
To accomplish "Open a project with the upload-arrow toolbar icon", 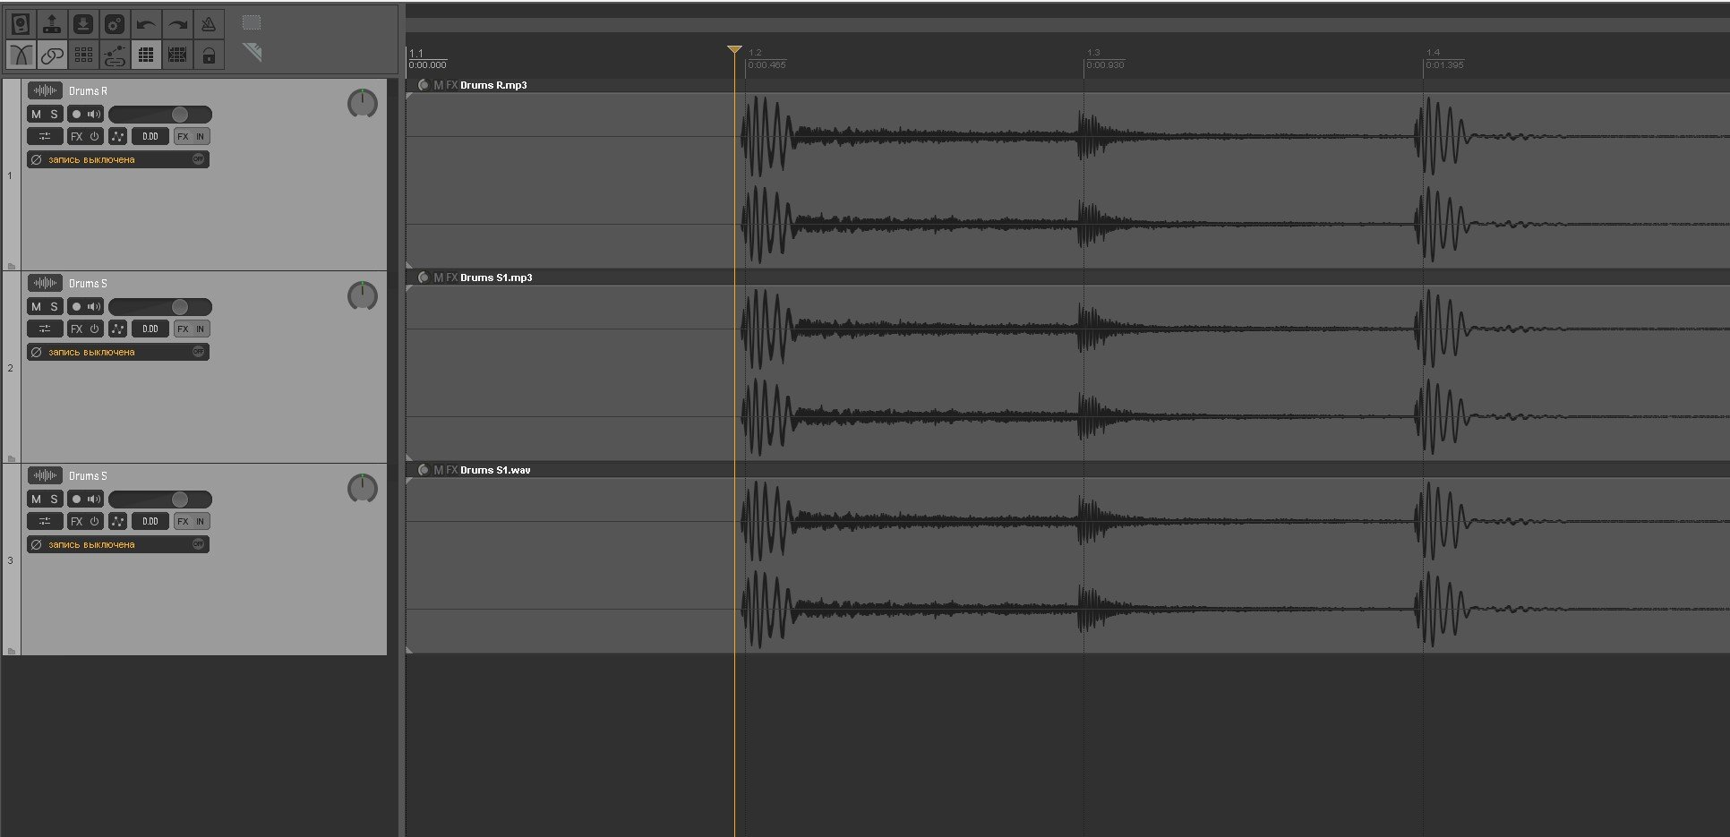I will coord(52,23).
